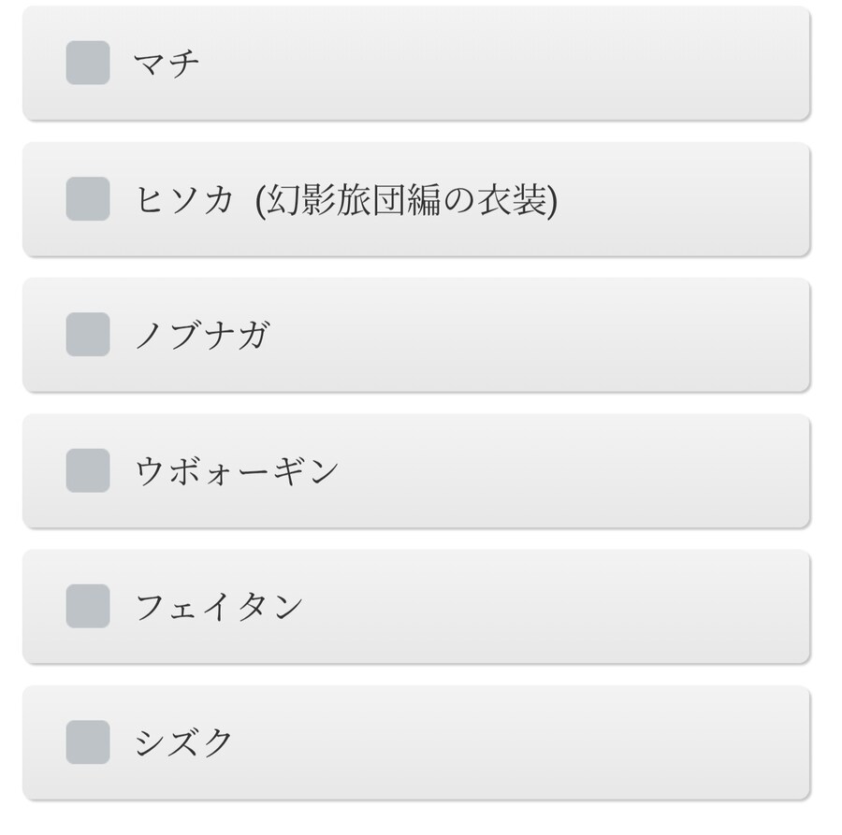The height and width of the screenshot is (835, 842).
Task: Choose the マチ option card
Action: click(468, 64)
